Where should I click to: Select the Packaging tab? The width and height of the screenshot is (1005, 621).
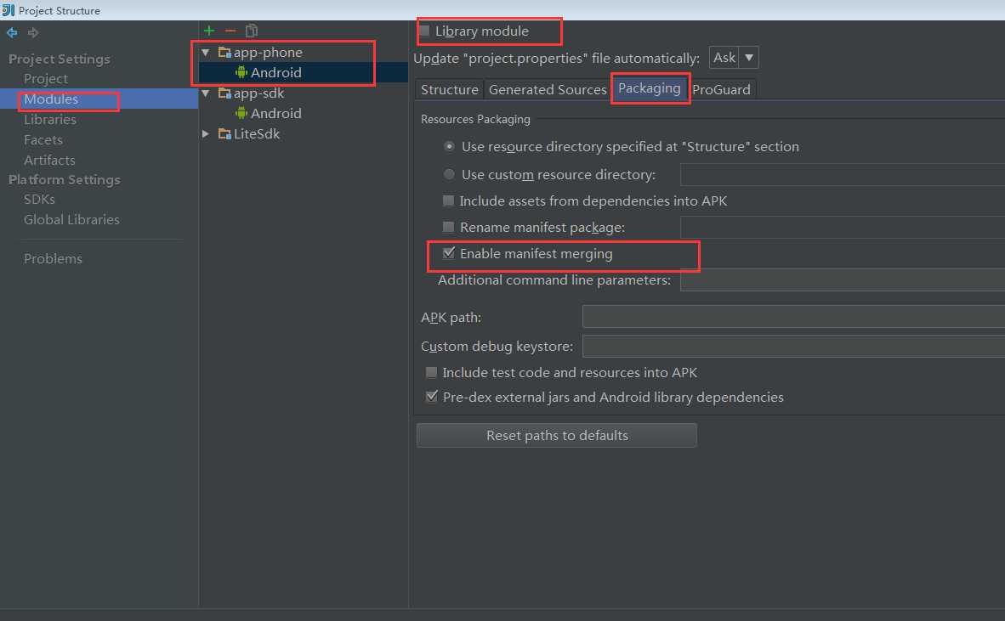point(650,88)
